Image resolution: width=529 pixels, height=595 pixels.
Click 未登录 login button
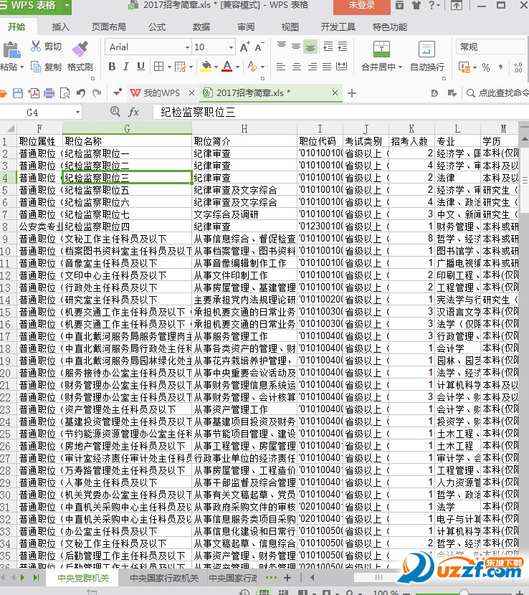click(362, 6)
